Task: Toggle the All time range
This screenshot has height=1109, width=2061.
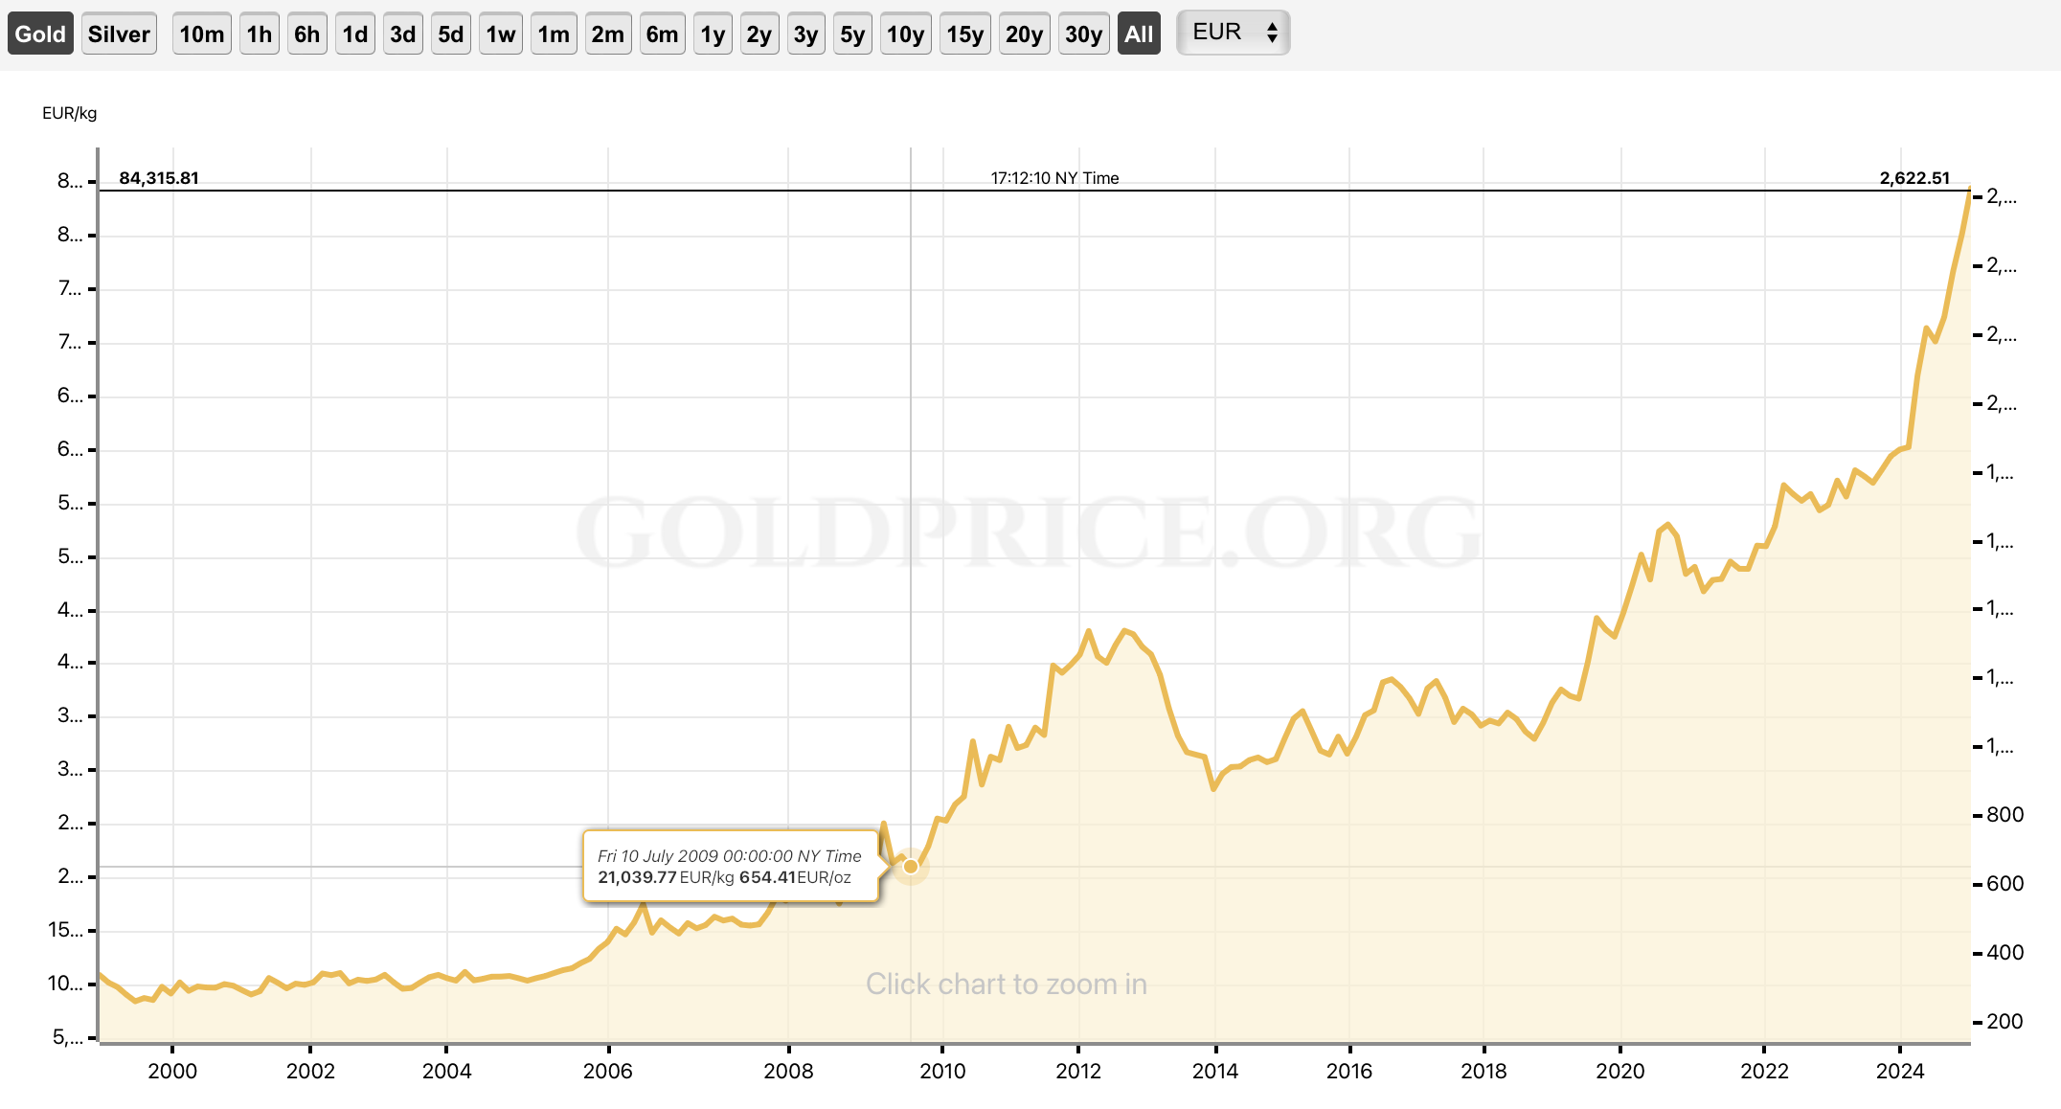Action: click(1139, 34)
